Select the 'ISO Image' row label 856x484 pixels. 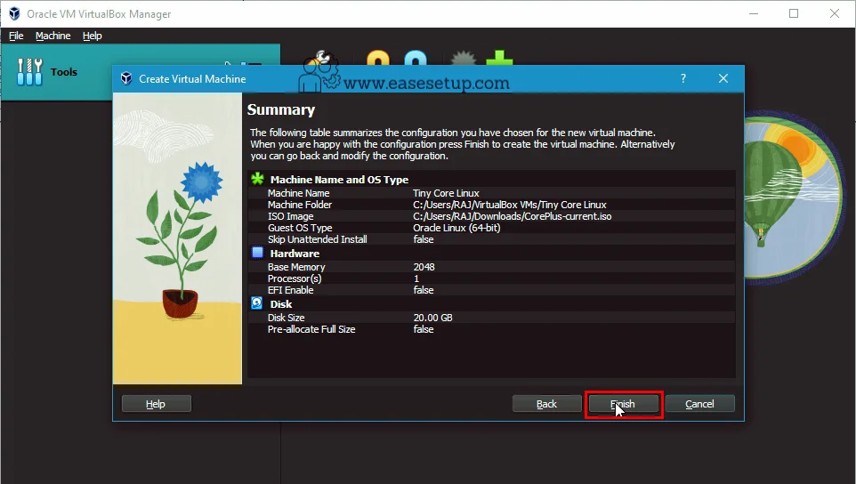pos(290,216)
